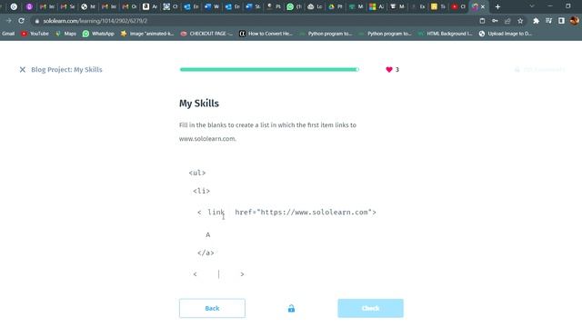Viewport: 582px width, 327px height.
Task: Open the Chrome profile avatar
Action: [x=574, y=21]
